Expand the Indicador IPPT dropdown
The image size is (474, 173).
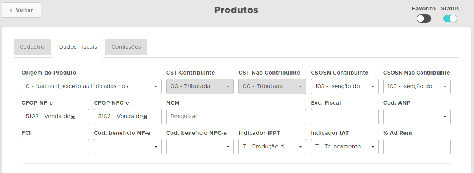(272, 147)
